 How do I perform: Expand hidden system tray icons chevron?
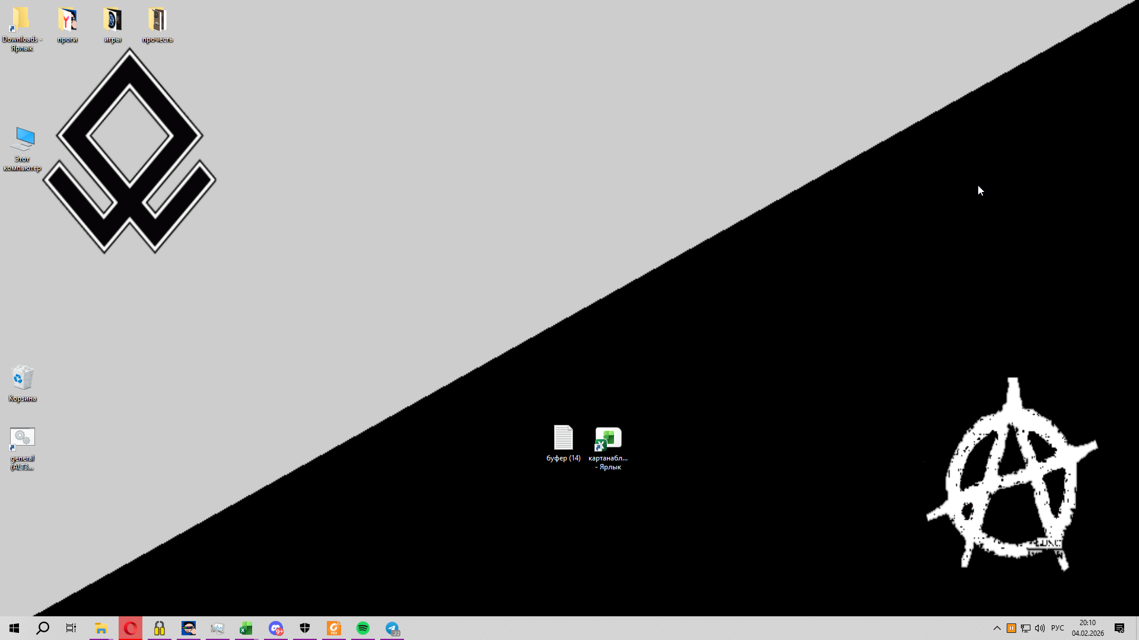(x=997, y=628)
